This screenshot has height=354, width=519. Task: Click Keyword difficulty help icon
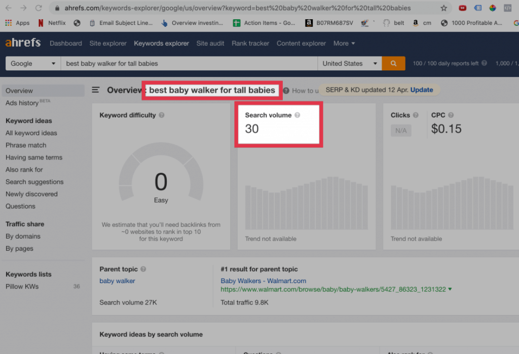click(x=162, y=115)
